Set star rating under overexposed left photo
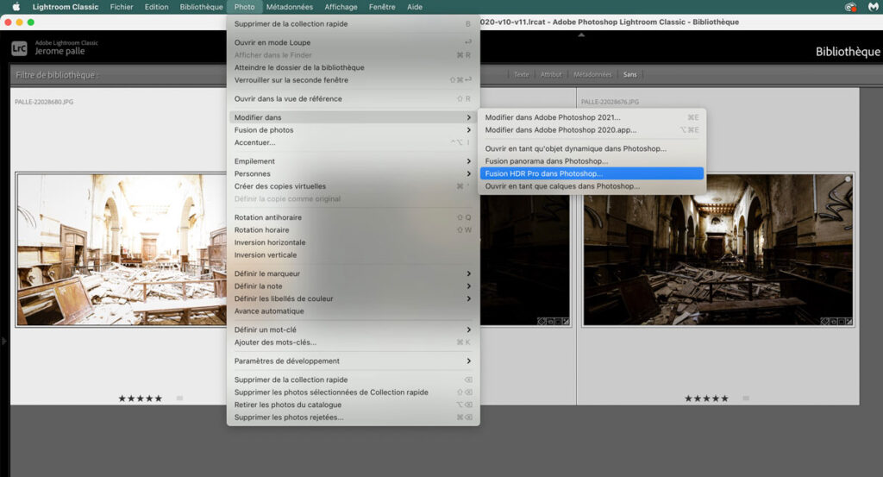This screenshot has height=477, width=883. (140, 399)
